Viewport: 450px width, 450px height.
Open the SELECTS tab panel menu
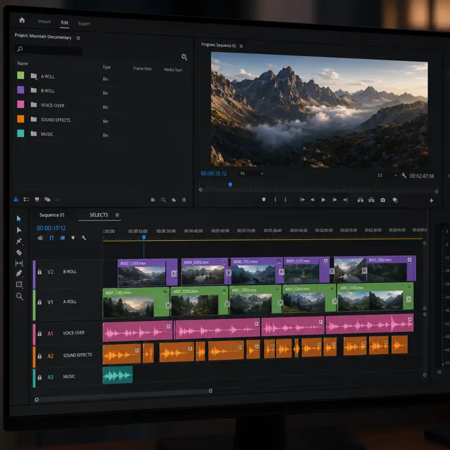click(117, 215)
